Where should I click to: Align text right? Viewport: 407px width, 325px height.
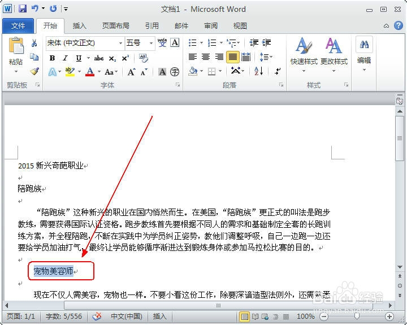click(219, 57)
